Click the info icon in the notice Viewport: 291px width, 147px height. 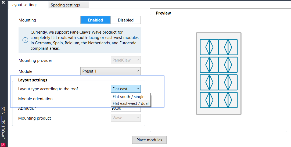[x=25, y=40]
